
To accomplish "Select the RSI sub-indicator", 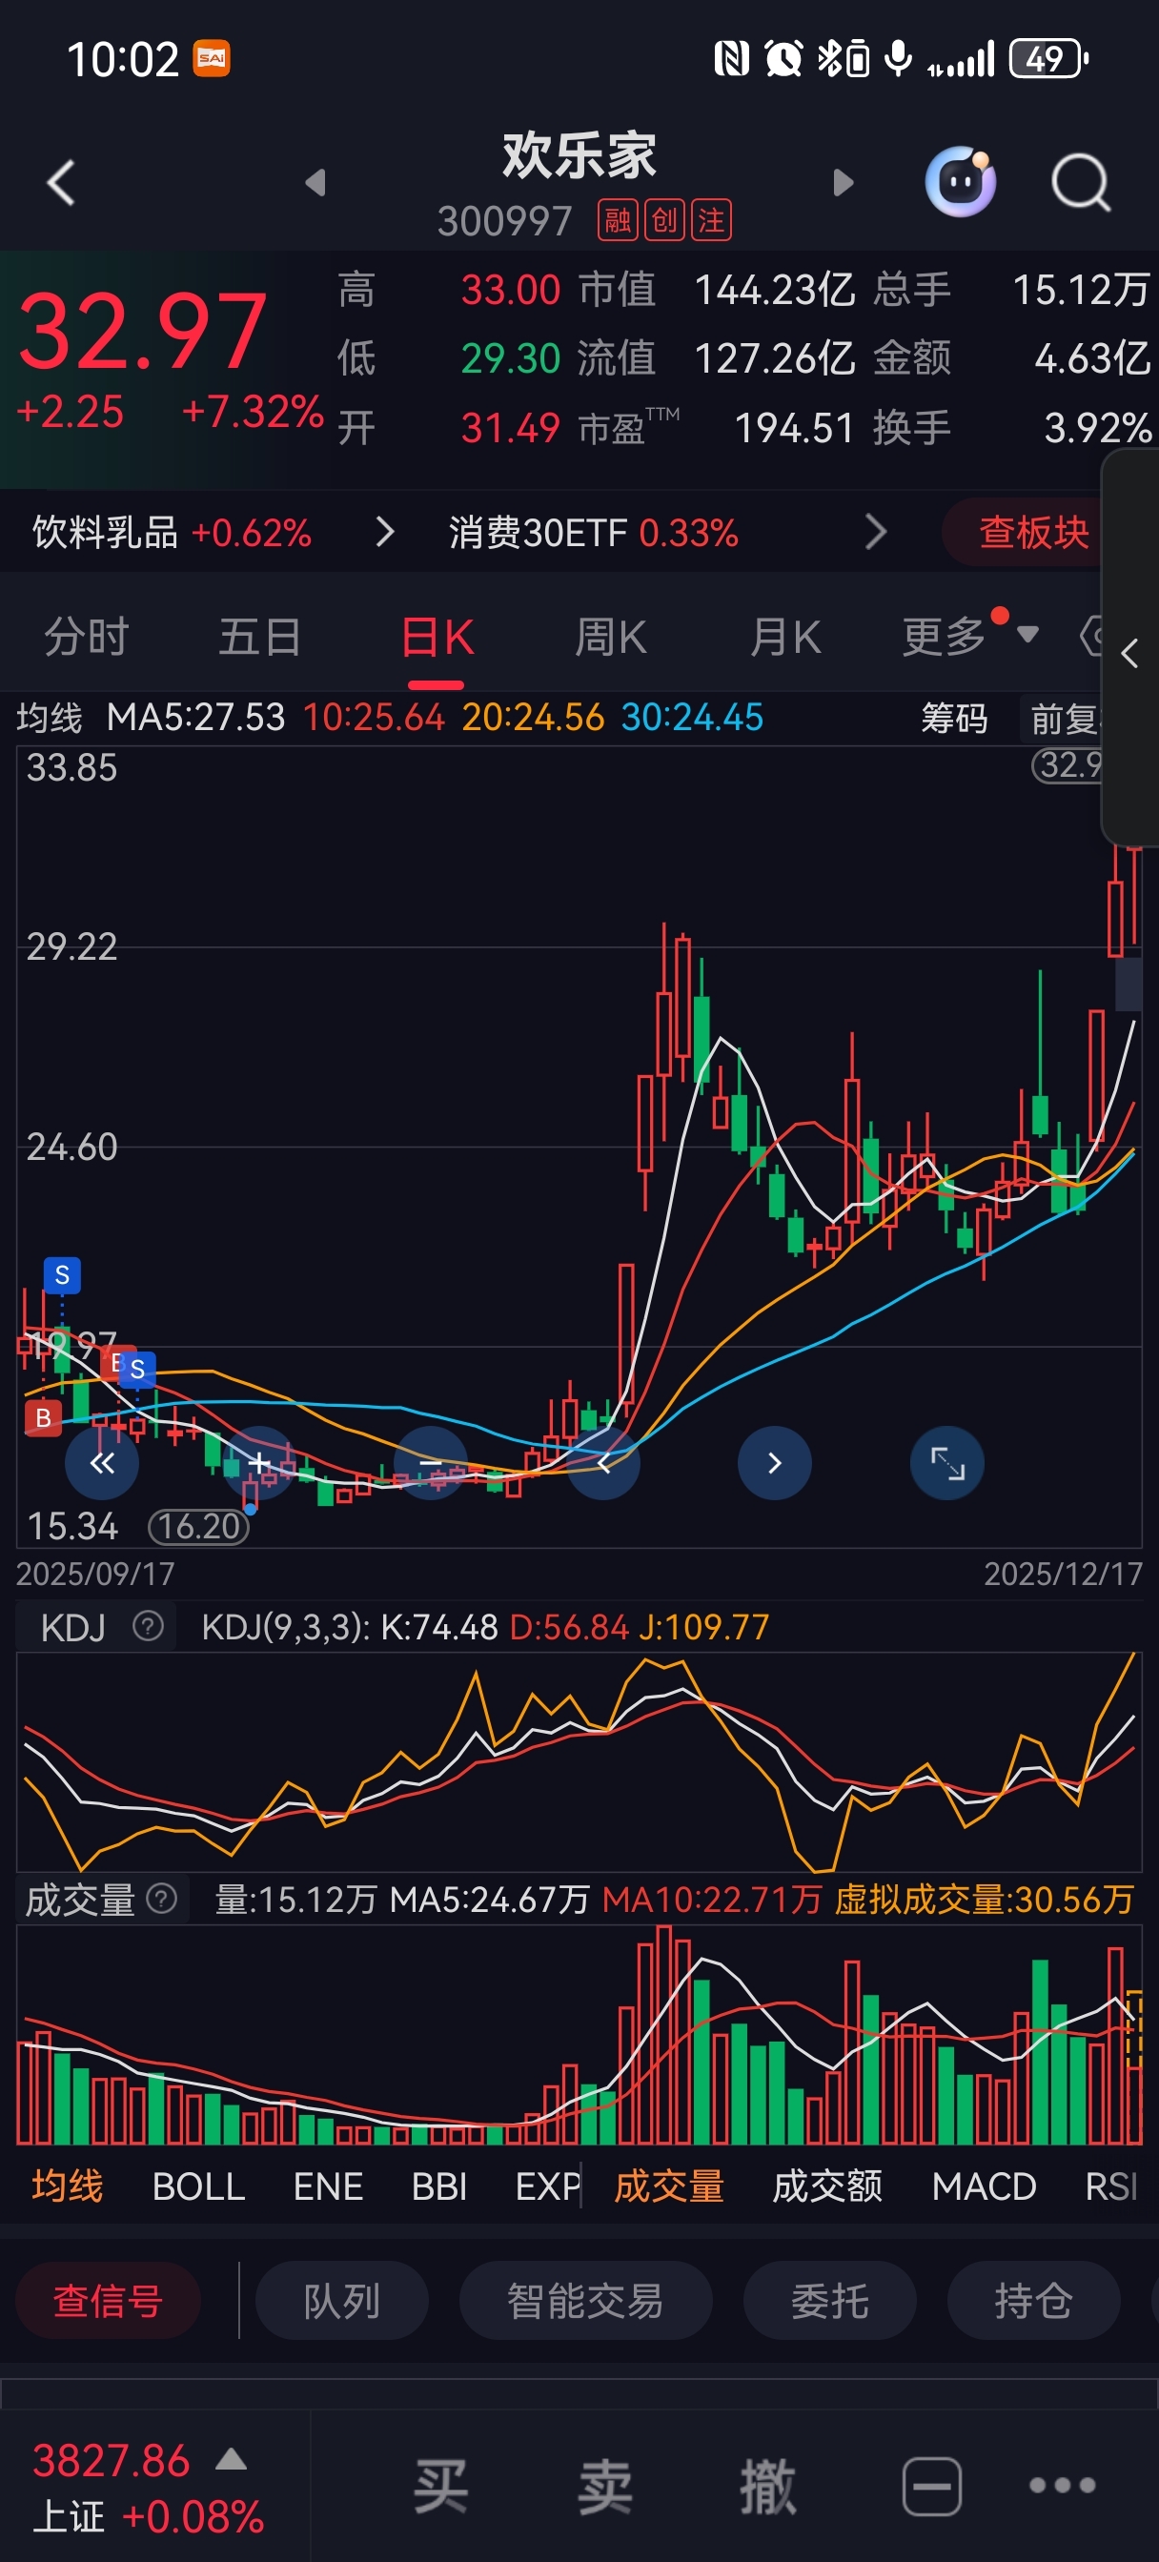I will point(1111,2186).
